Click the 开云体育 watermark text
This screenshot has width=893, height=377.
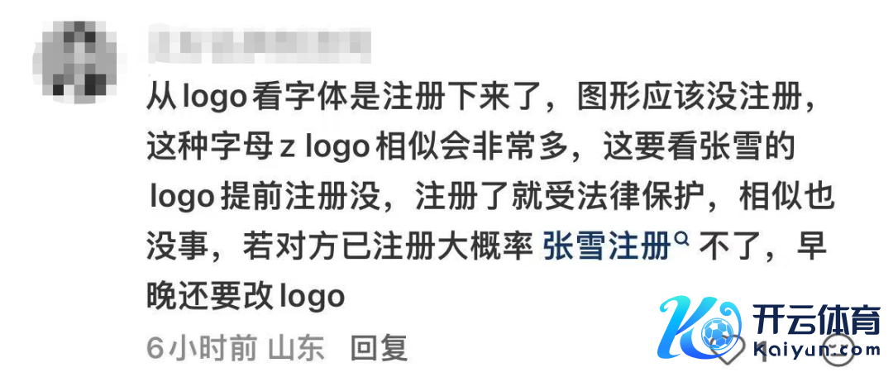pyautogui.click(x=816, y=321)
